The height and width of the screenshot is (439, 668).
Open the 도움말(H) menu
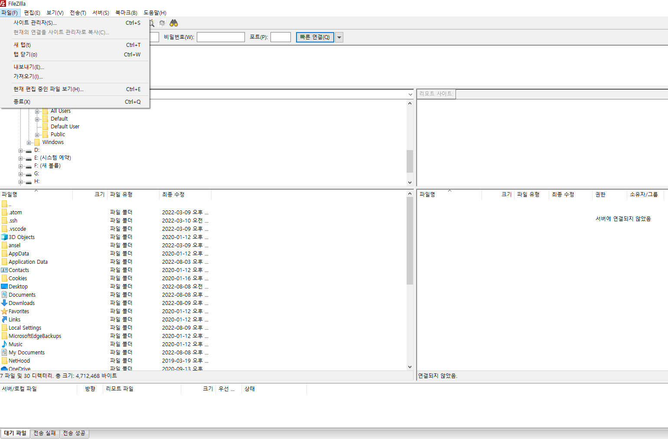click(155, 13)
